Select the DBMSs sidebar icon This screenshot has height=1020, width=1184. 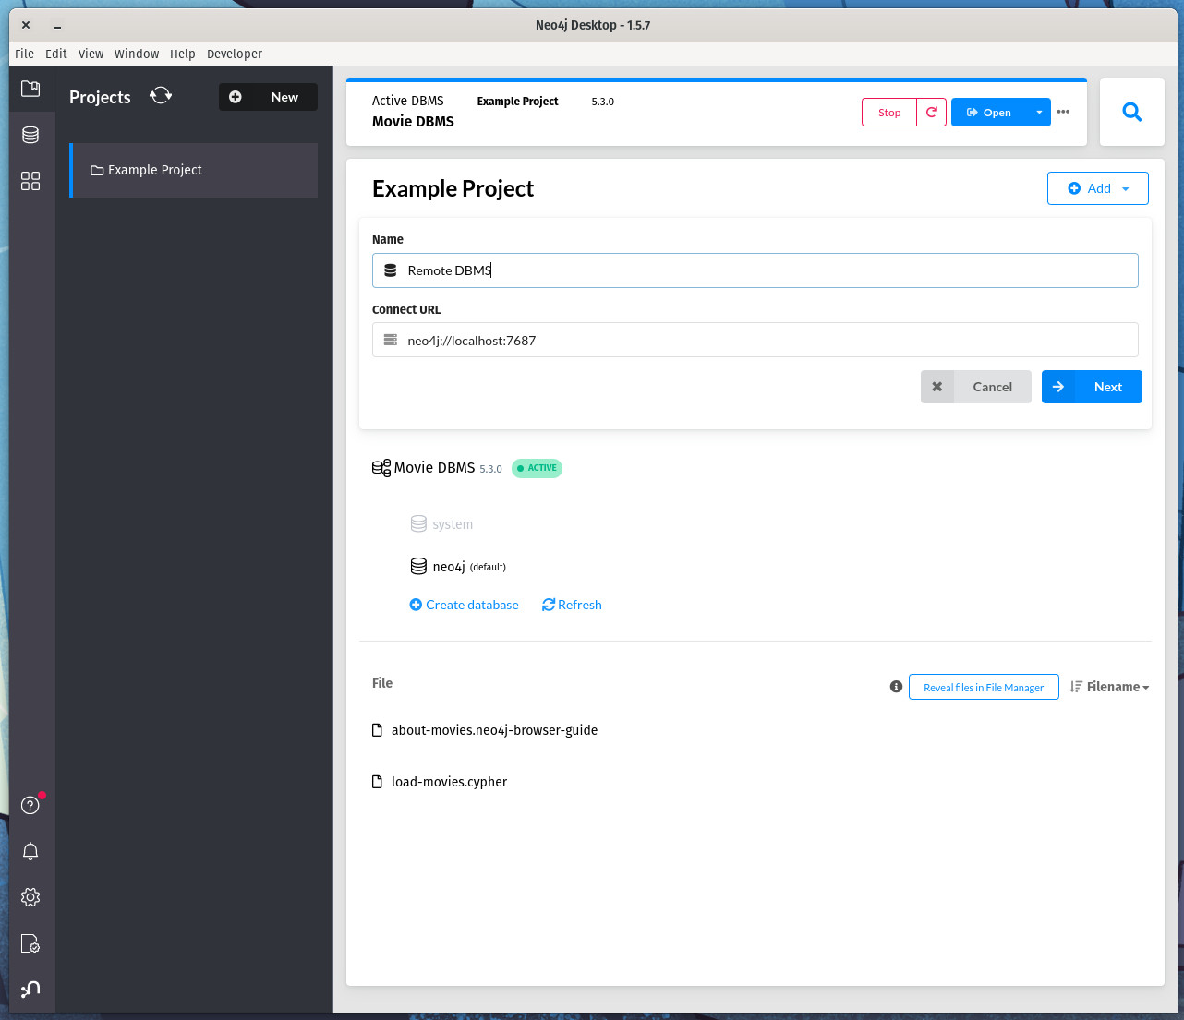click(x=30, y=134)
